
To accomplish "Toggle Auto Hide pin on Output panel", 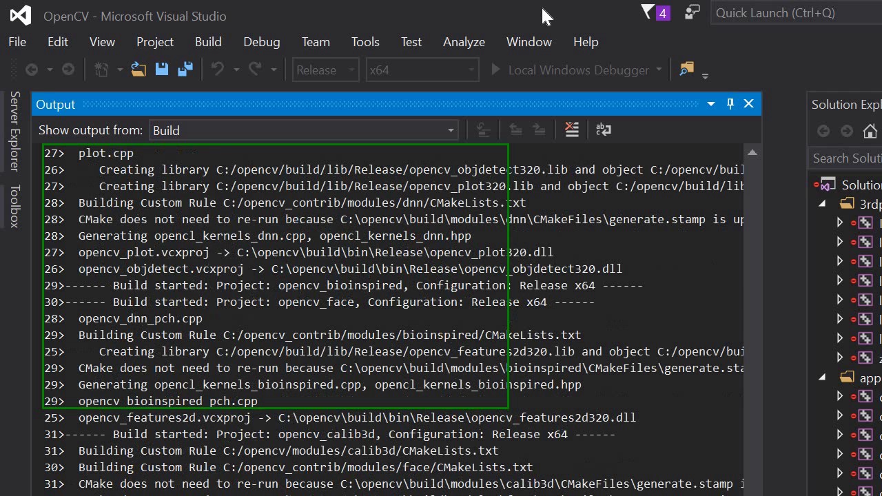I will tap(730, 104).
